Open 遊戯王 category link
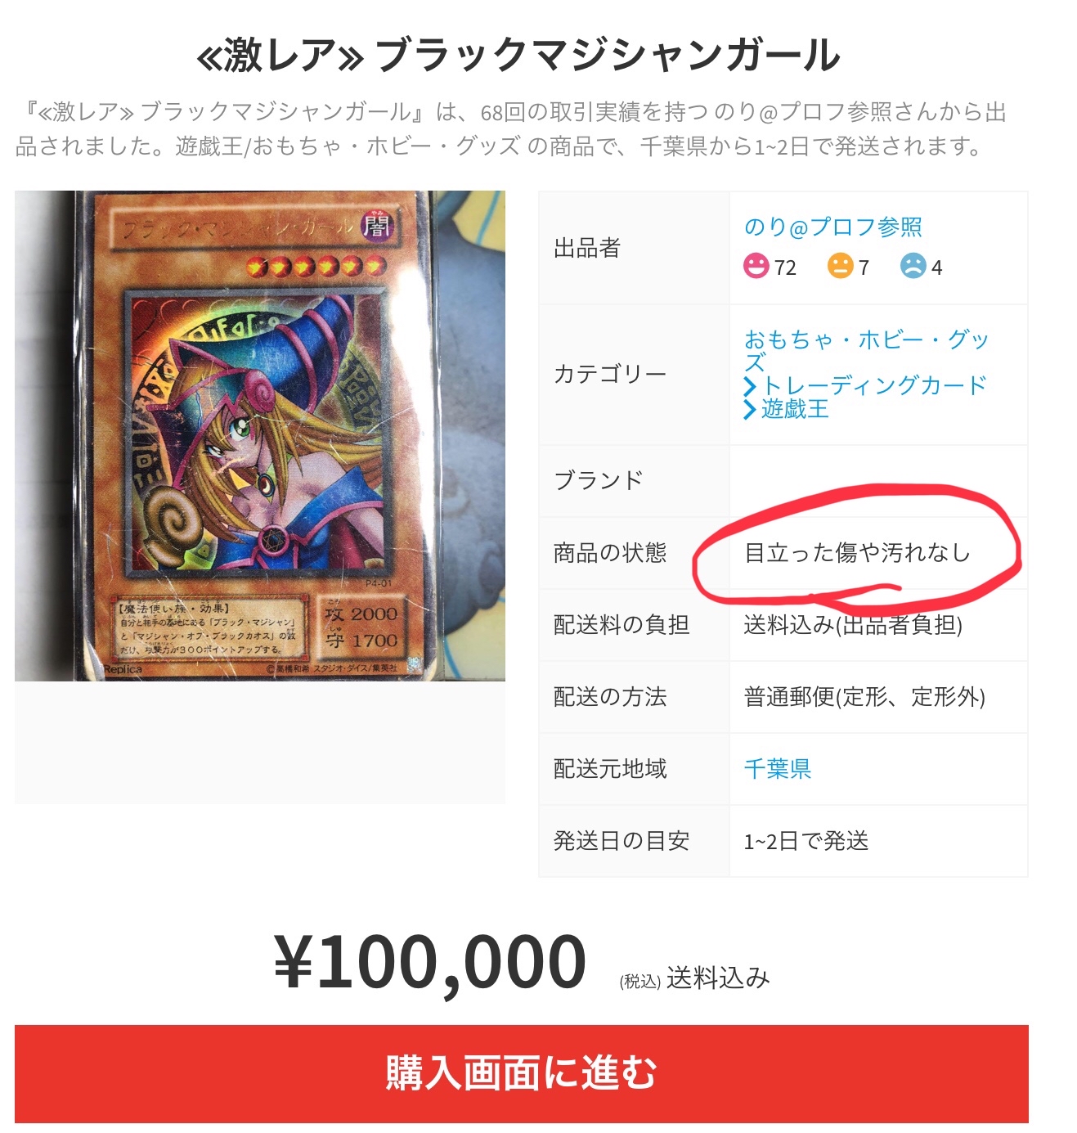1077x1133 pixels. point(795,409)
